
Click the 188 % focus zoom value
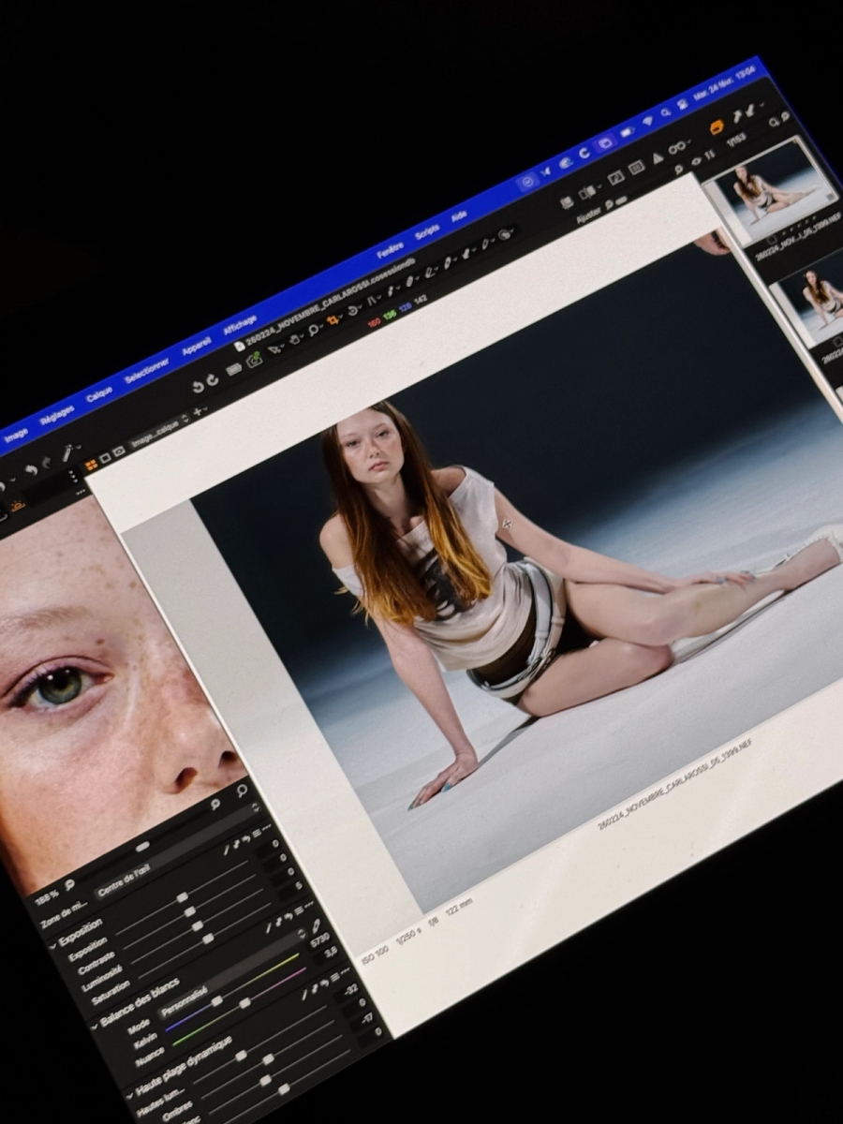(49, 895)
